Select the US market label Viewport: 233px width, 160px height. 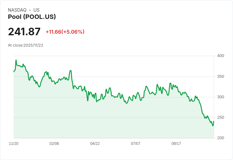tap(36, 10)
